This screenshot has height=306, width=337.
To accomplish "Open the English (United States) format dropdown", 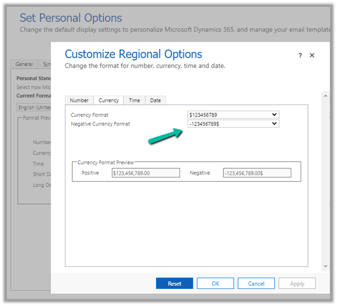I will point(34,108).
